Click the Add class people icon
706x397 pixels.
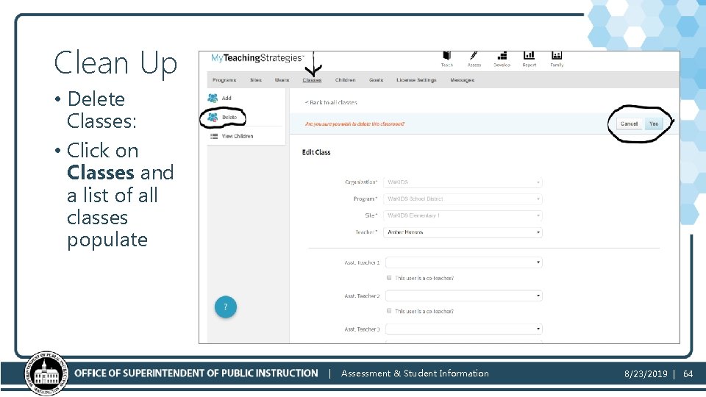(213, 98)
